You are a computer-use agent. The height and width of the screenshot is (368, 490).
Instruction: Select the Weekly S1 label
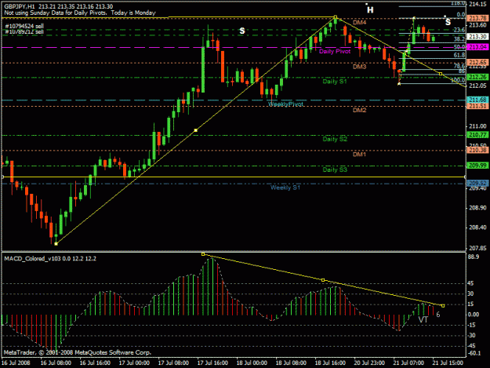coord(285,188)
